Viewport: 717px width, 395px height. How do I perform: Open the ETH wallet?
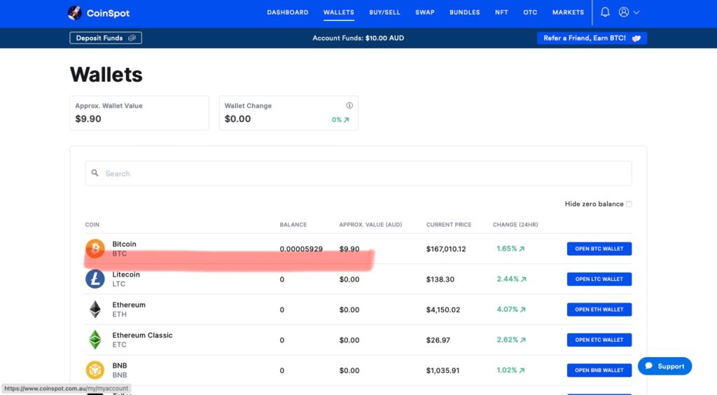(x=599, y=310)
